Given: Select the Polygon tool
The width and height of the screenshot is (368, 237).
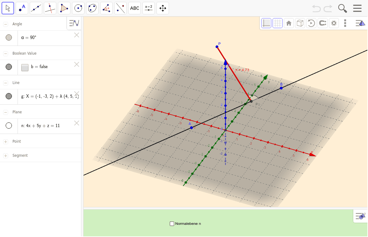Looking at the screenshot, I should click(x=64, y=8).
